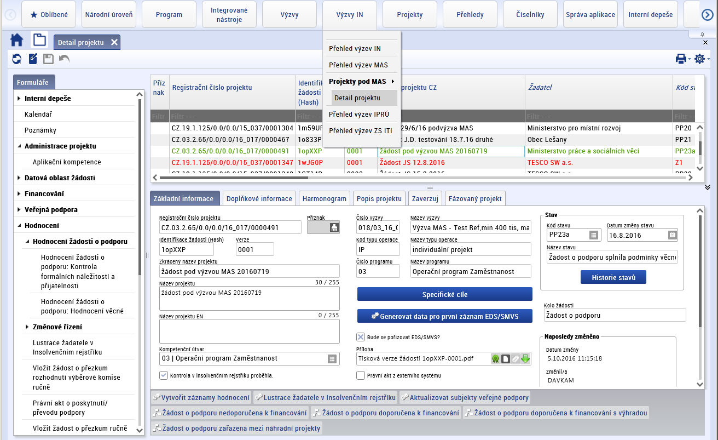Collapse Hodnocení tree node
This screenshot has height=440, width=718.
coord(19,226)
